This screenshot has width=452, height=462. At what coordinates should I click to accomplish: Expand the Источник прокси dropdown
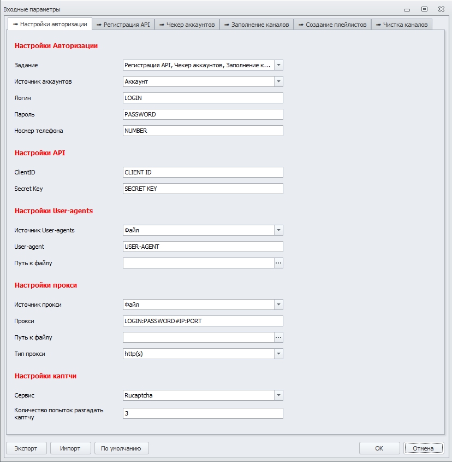tap(278, 305)
